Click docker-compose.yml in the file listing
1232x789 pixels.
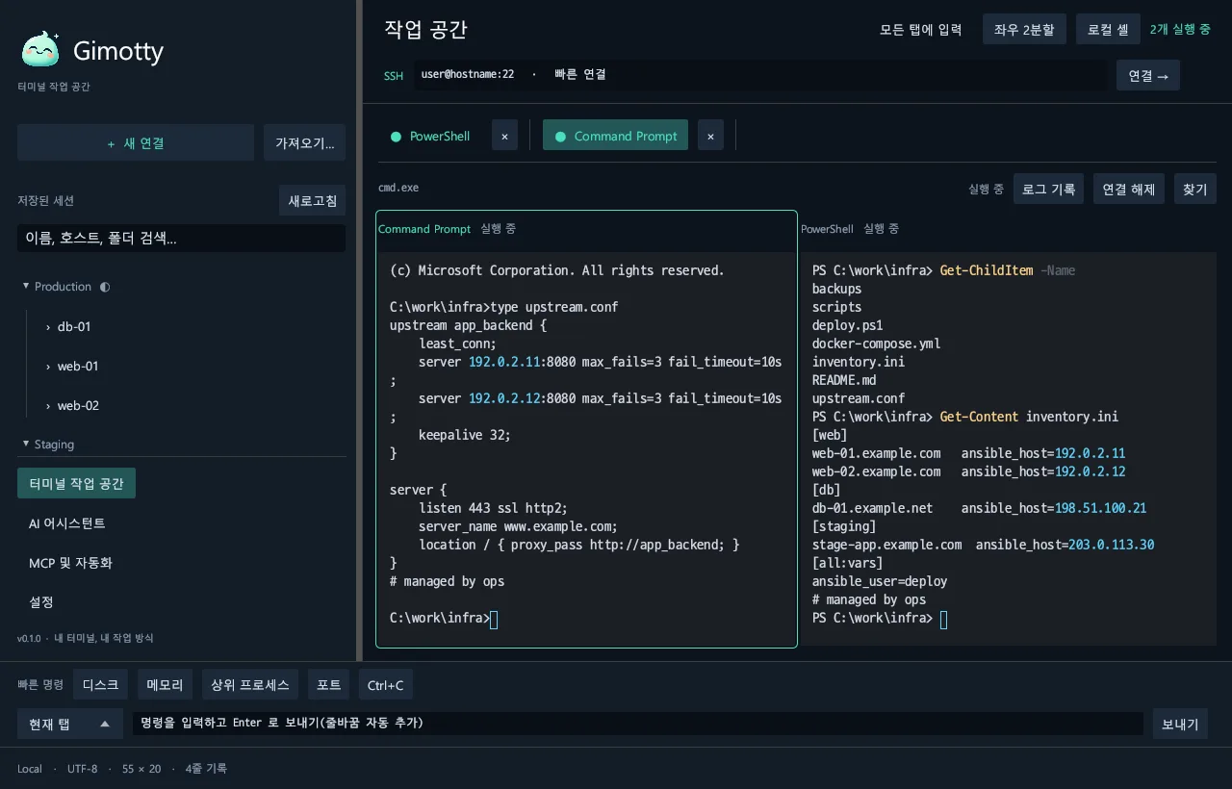[x=877, y=344]
